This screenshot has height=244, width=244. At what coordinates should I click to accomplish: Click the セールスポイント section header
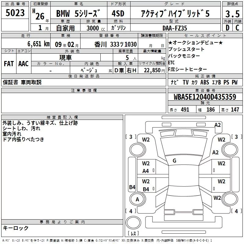click(205, 35)
